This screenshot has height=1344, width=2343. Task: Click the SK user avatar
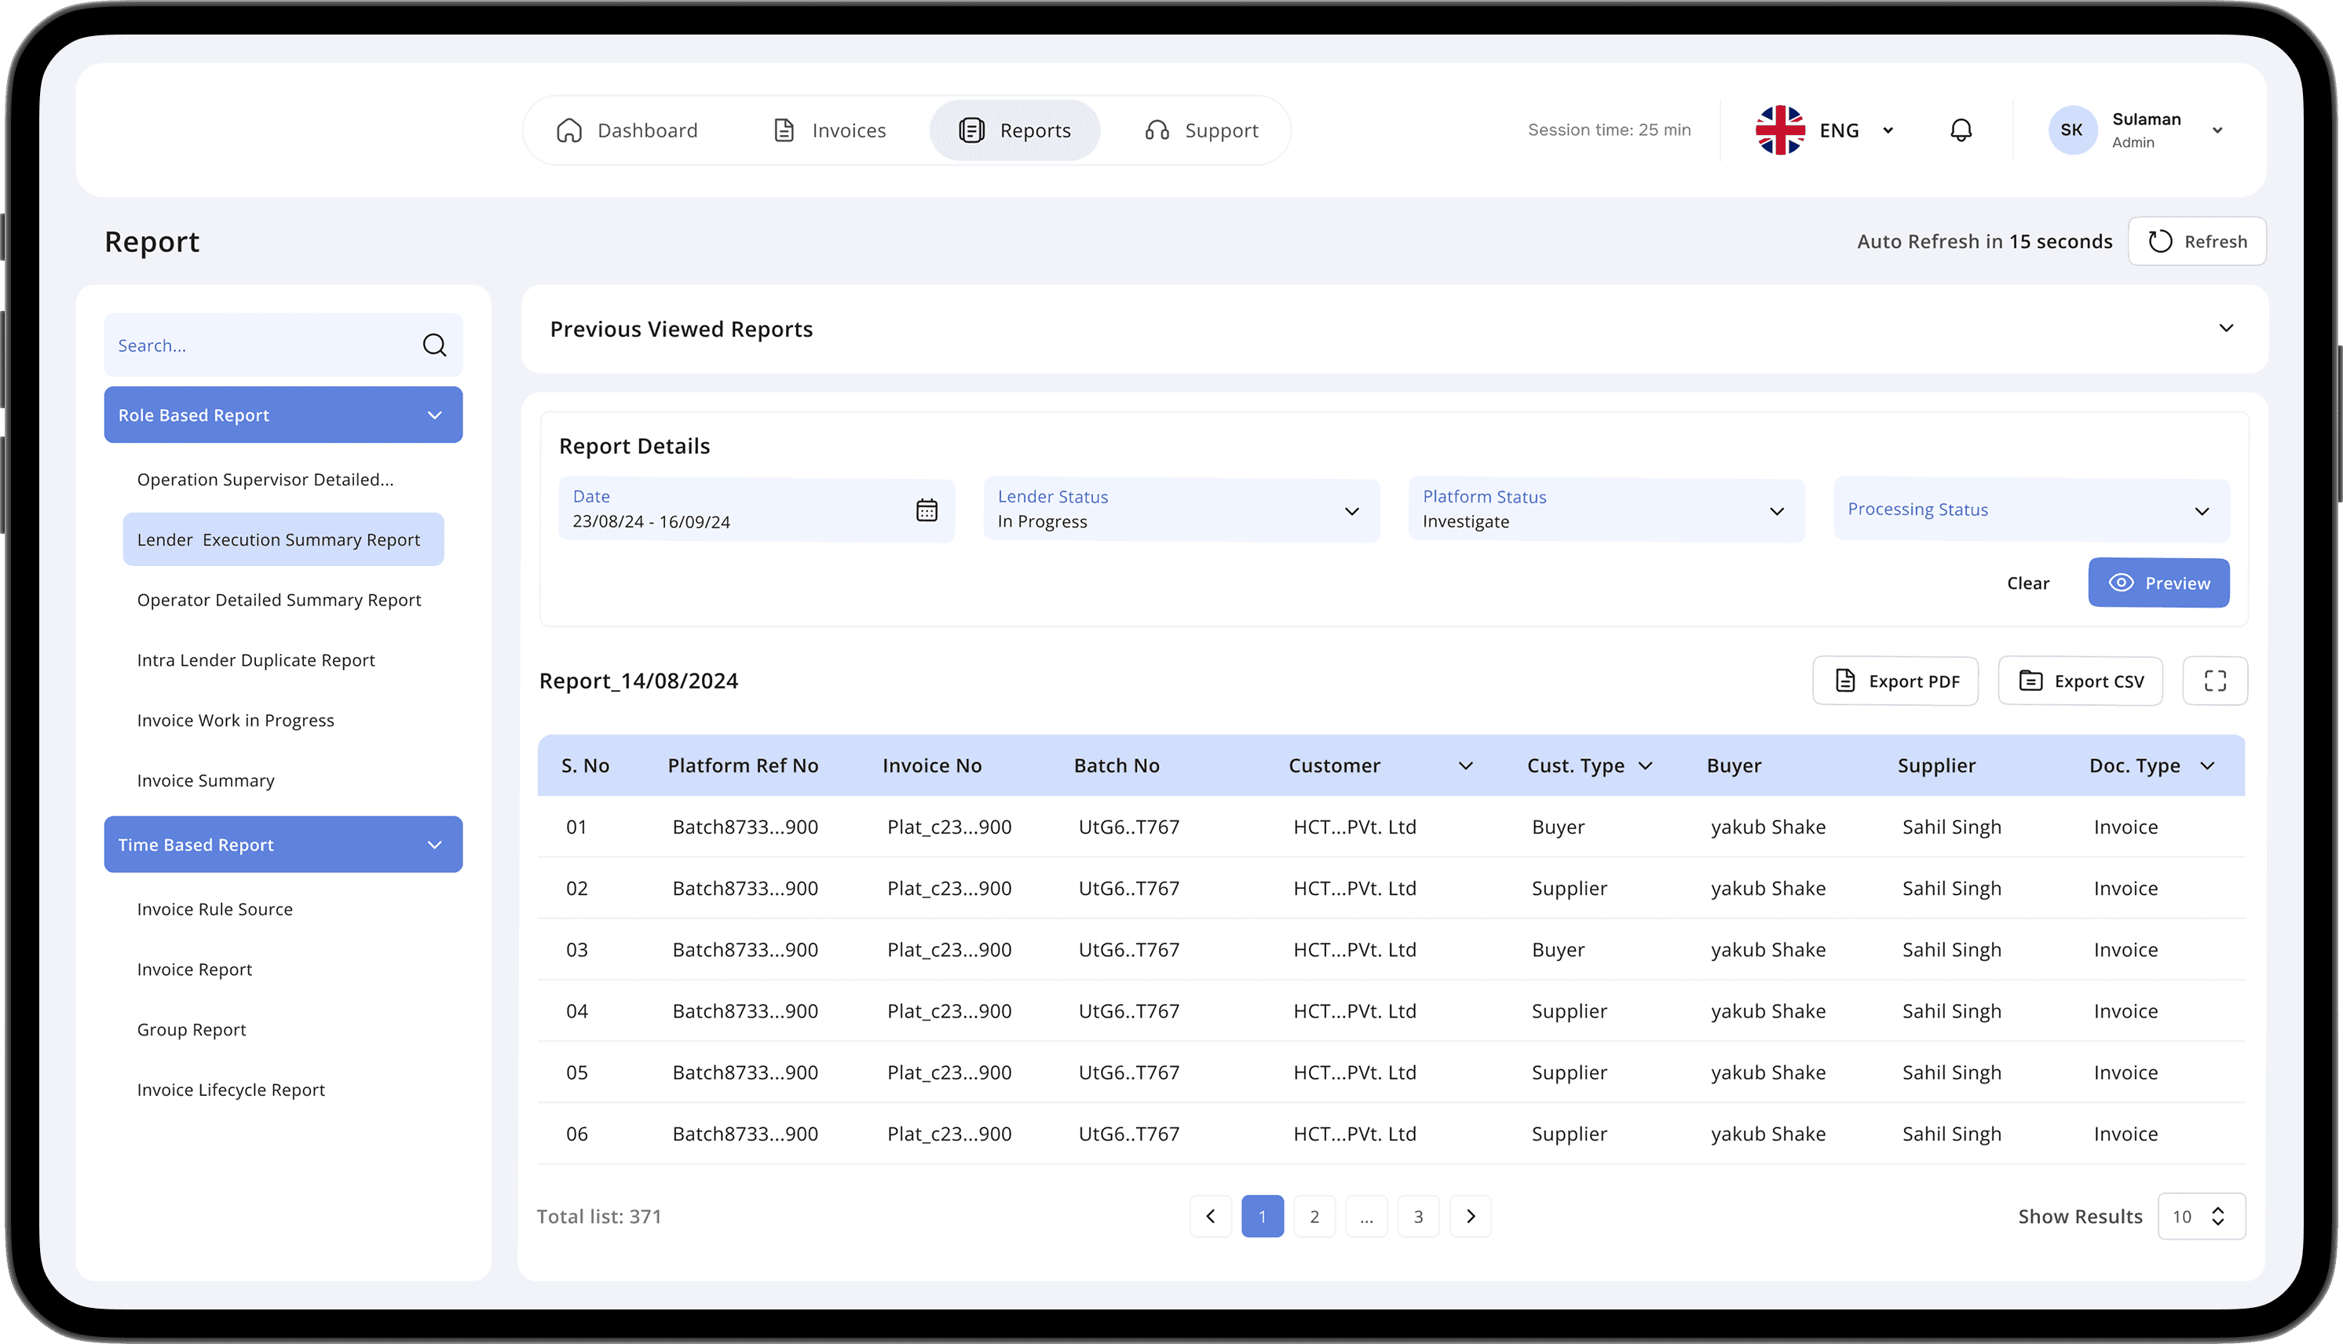point(2071,130)
